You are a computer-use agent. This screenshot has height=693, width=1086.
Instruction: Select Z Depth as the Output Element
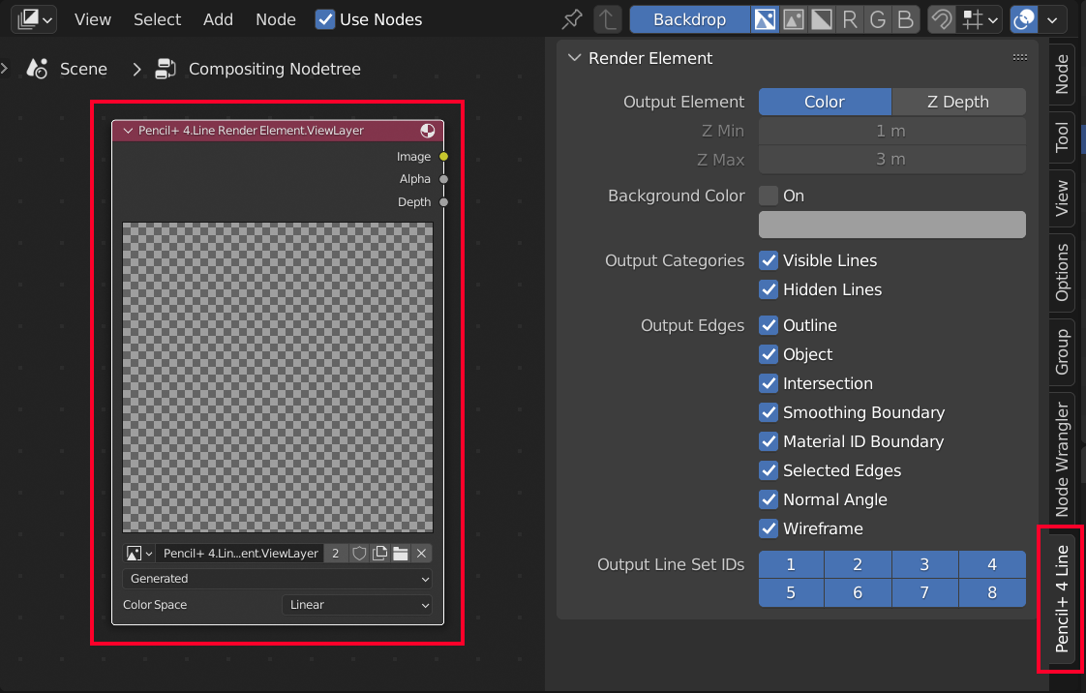958,102
